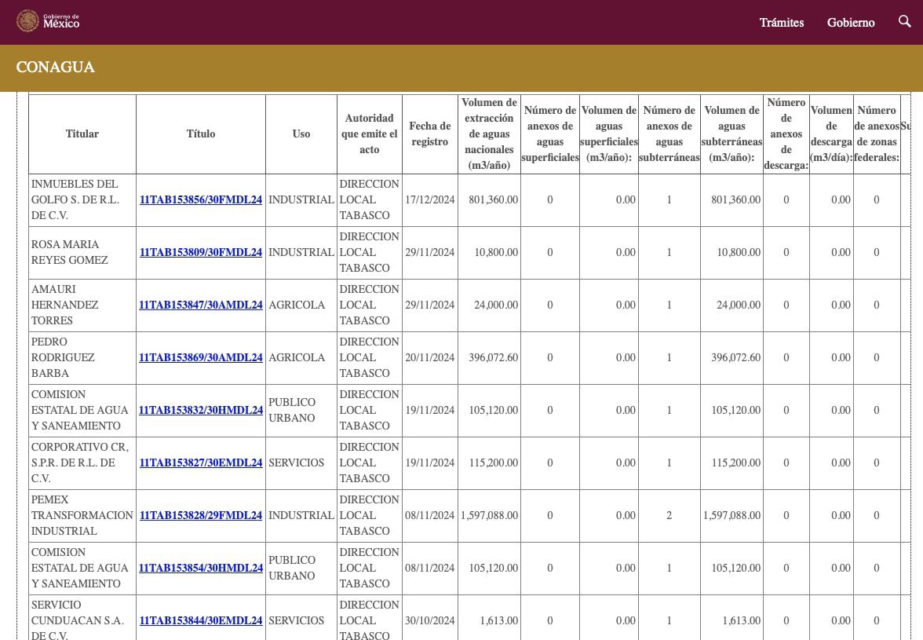This screenshot has height=640, width=923.
Task: Click the Gobierno de México logo
Action: click(48, 21)
